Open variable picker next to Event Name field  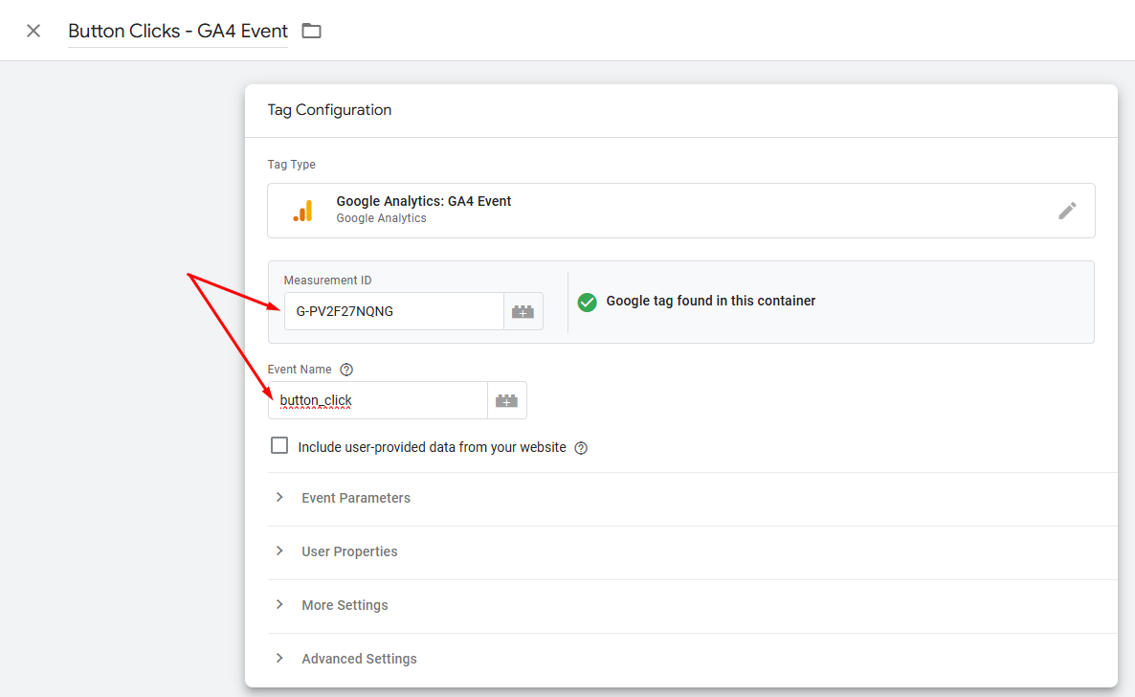(506, 400)
